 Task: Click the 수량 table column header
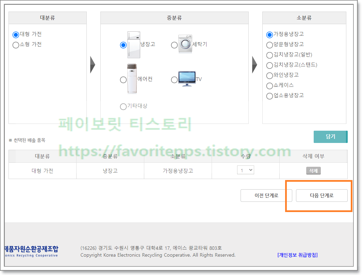point(246,156)
